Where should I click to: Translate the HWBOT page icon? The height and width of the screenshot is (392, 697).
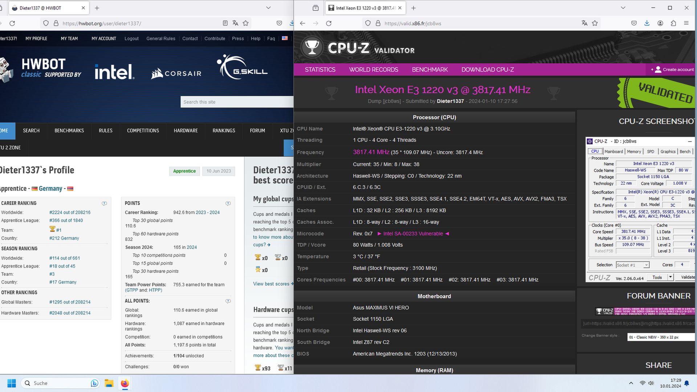pyautogui.click(x=235, y=23)
